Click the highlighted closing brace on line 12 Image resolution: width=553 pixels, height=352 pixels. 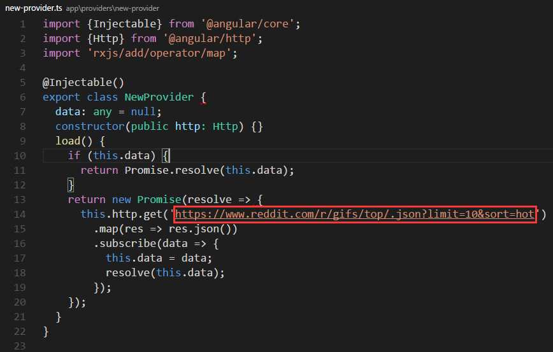pyautogui.click(x=71, y=185)
